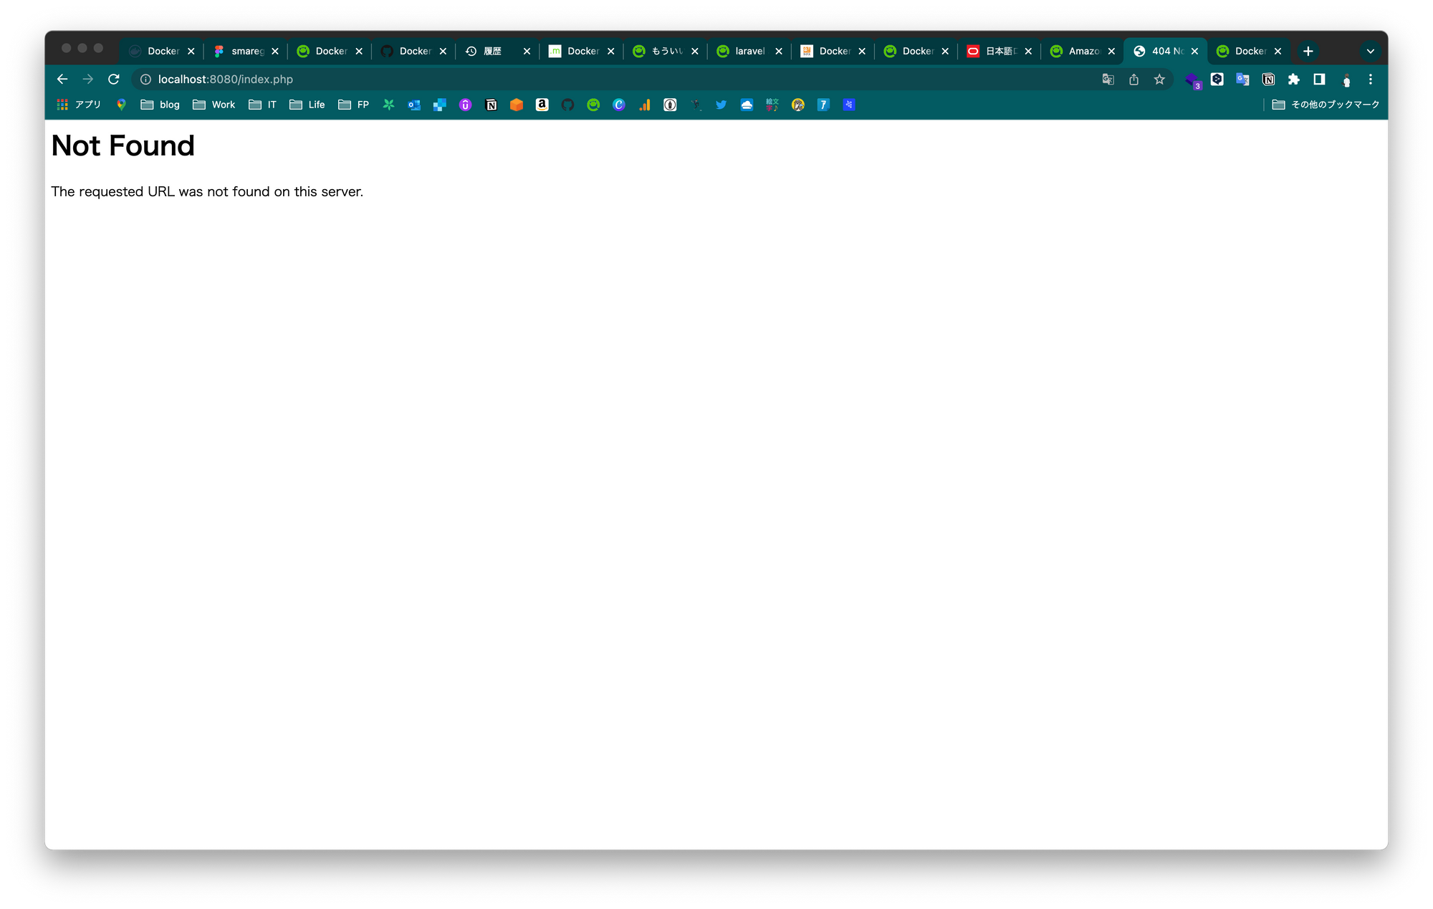
Task: Click the back navigation arrow
Action: (x=62, y=80)
